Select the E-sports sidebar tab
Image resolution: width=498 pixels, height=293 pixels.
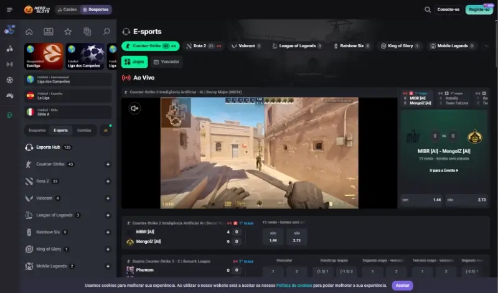tap(60, 131)
